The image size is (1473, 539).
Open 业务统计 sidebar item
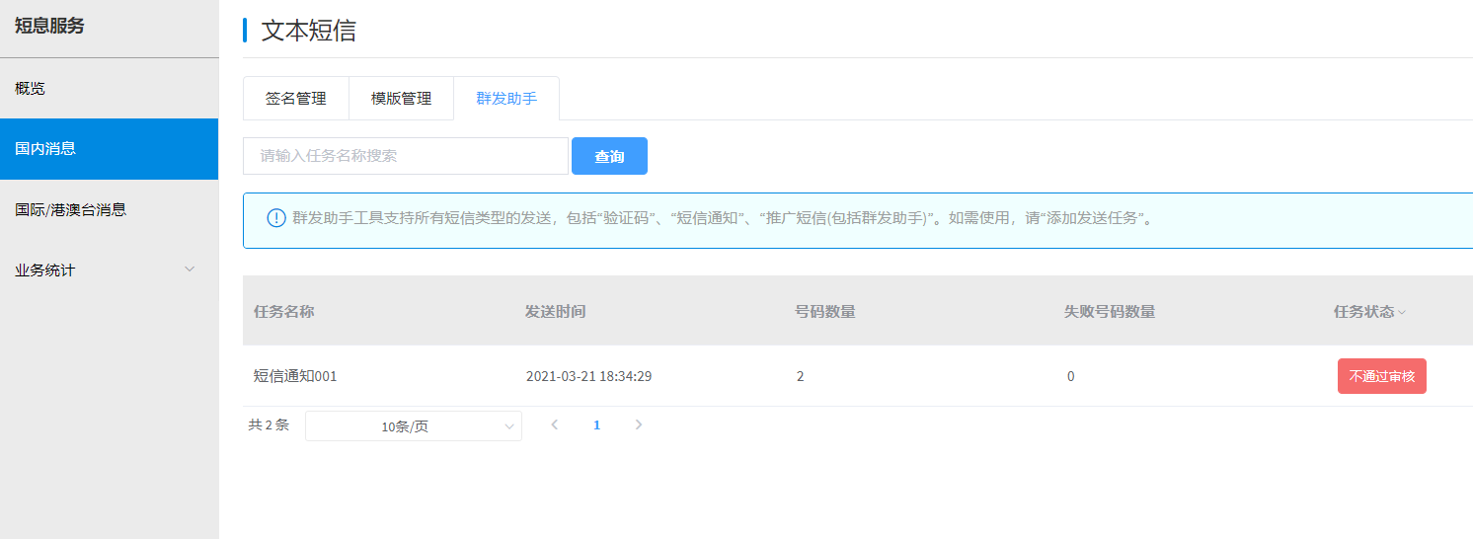coord(109,269)
